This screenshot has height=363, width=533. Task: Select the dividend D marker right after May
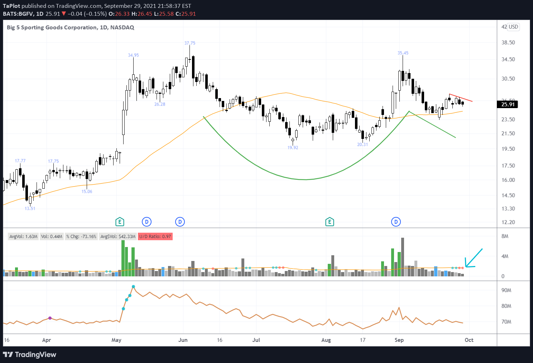point(147,222)
